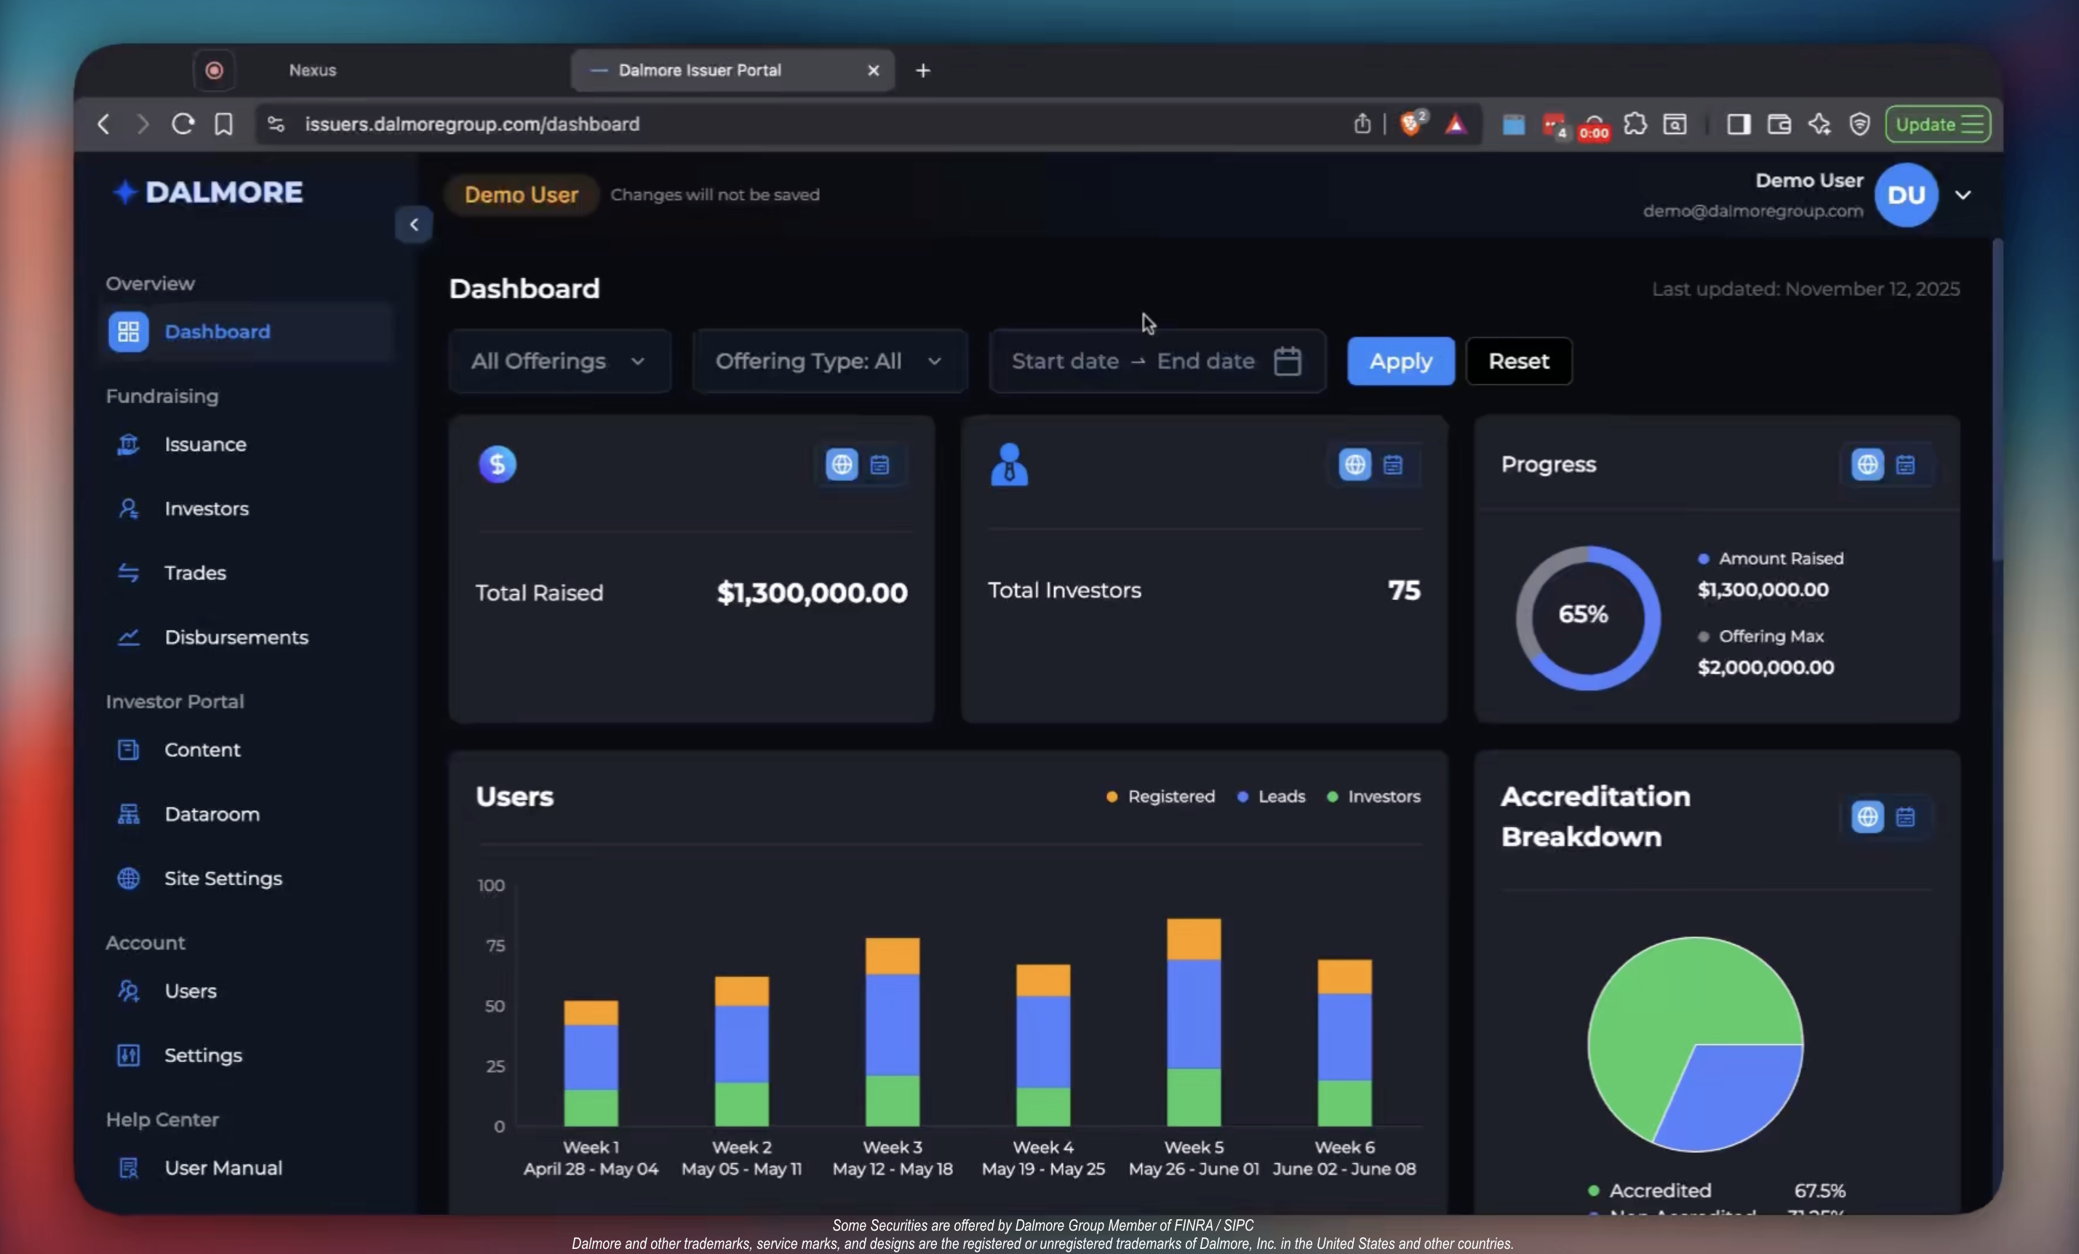Collapse the sidebar with the arrow button
The height and width of the screenshot is (1254, 2079).
[x=413, y=225]
